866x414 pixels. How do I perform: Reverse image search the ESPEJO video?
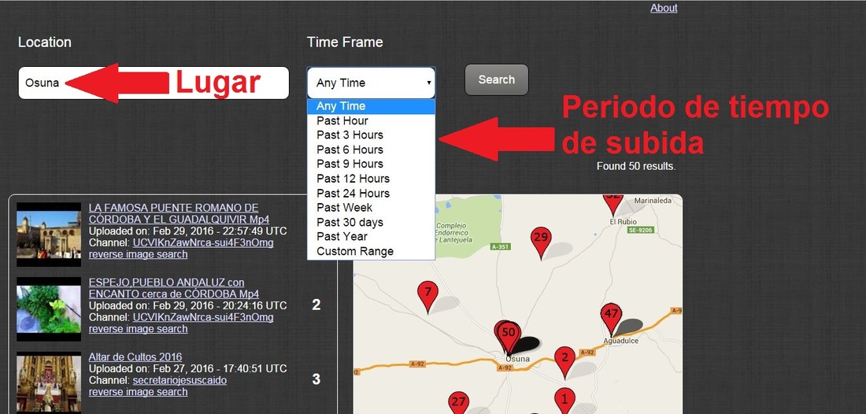[x=138, y=329]
